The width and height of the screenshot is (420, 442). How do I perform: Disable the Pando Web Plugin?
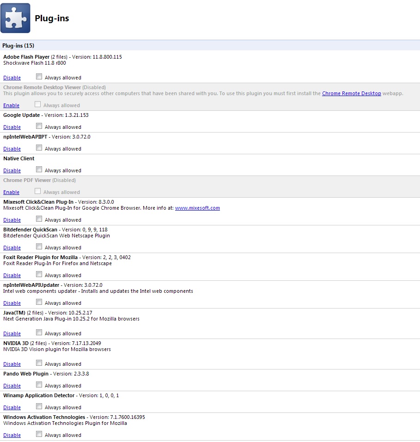(12, 385)
